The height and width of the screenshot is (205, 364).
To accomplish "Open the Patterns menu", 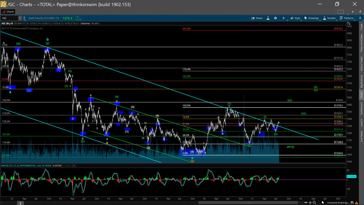I will click(x=347, y=18).
